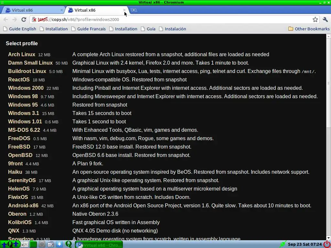Click the insecure https warning icon
331x248 pixels.
click(34, 20)
